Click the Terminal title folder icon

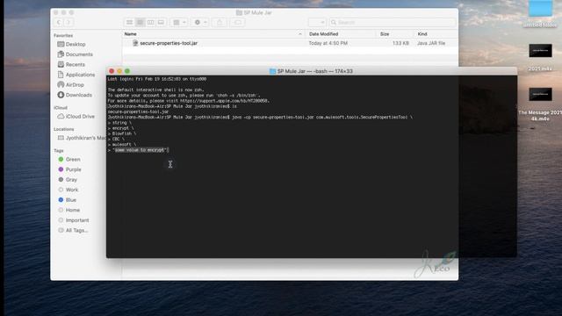pos(272,71)
